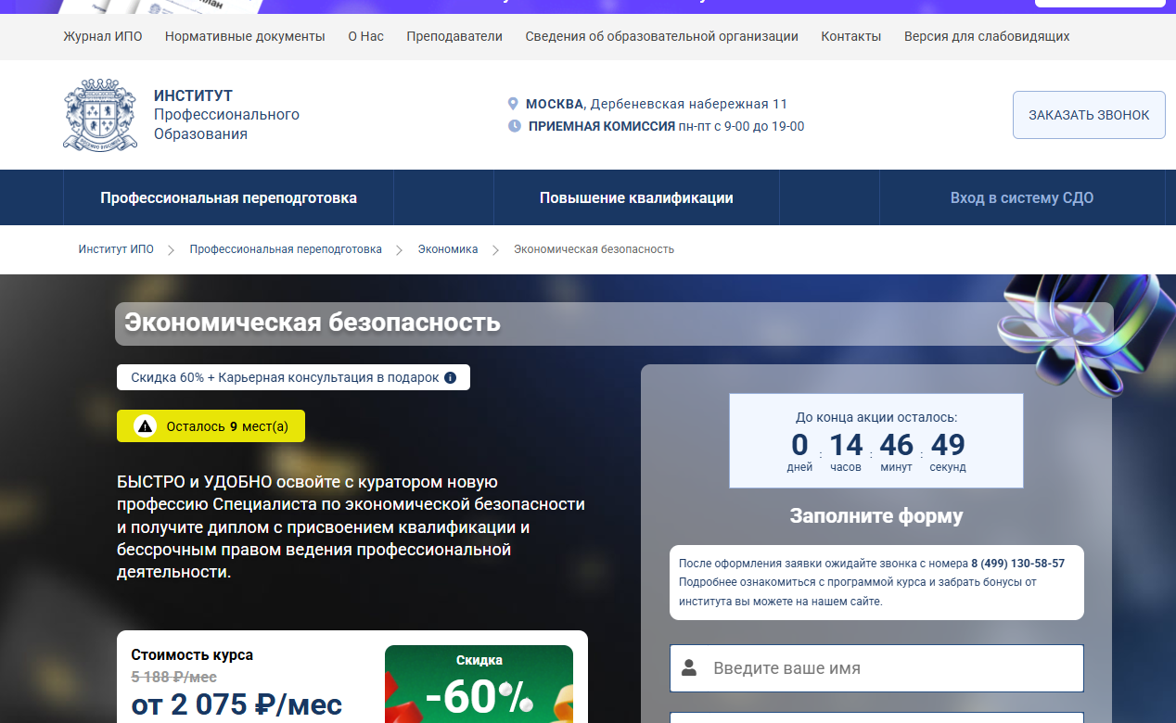The height and width of the screenshot is (723, 1176).
Task: Click the location pin icon near Москва
Action: (513, 104)
